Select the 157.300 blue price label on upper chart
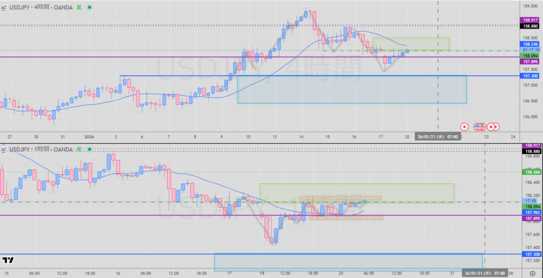 [531, 76]
